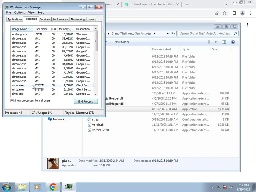256x192 pixels.
Task: Click the volume speaker tray icon
Action: 231,187
